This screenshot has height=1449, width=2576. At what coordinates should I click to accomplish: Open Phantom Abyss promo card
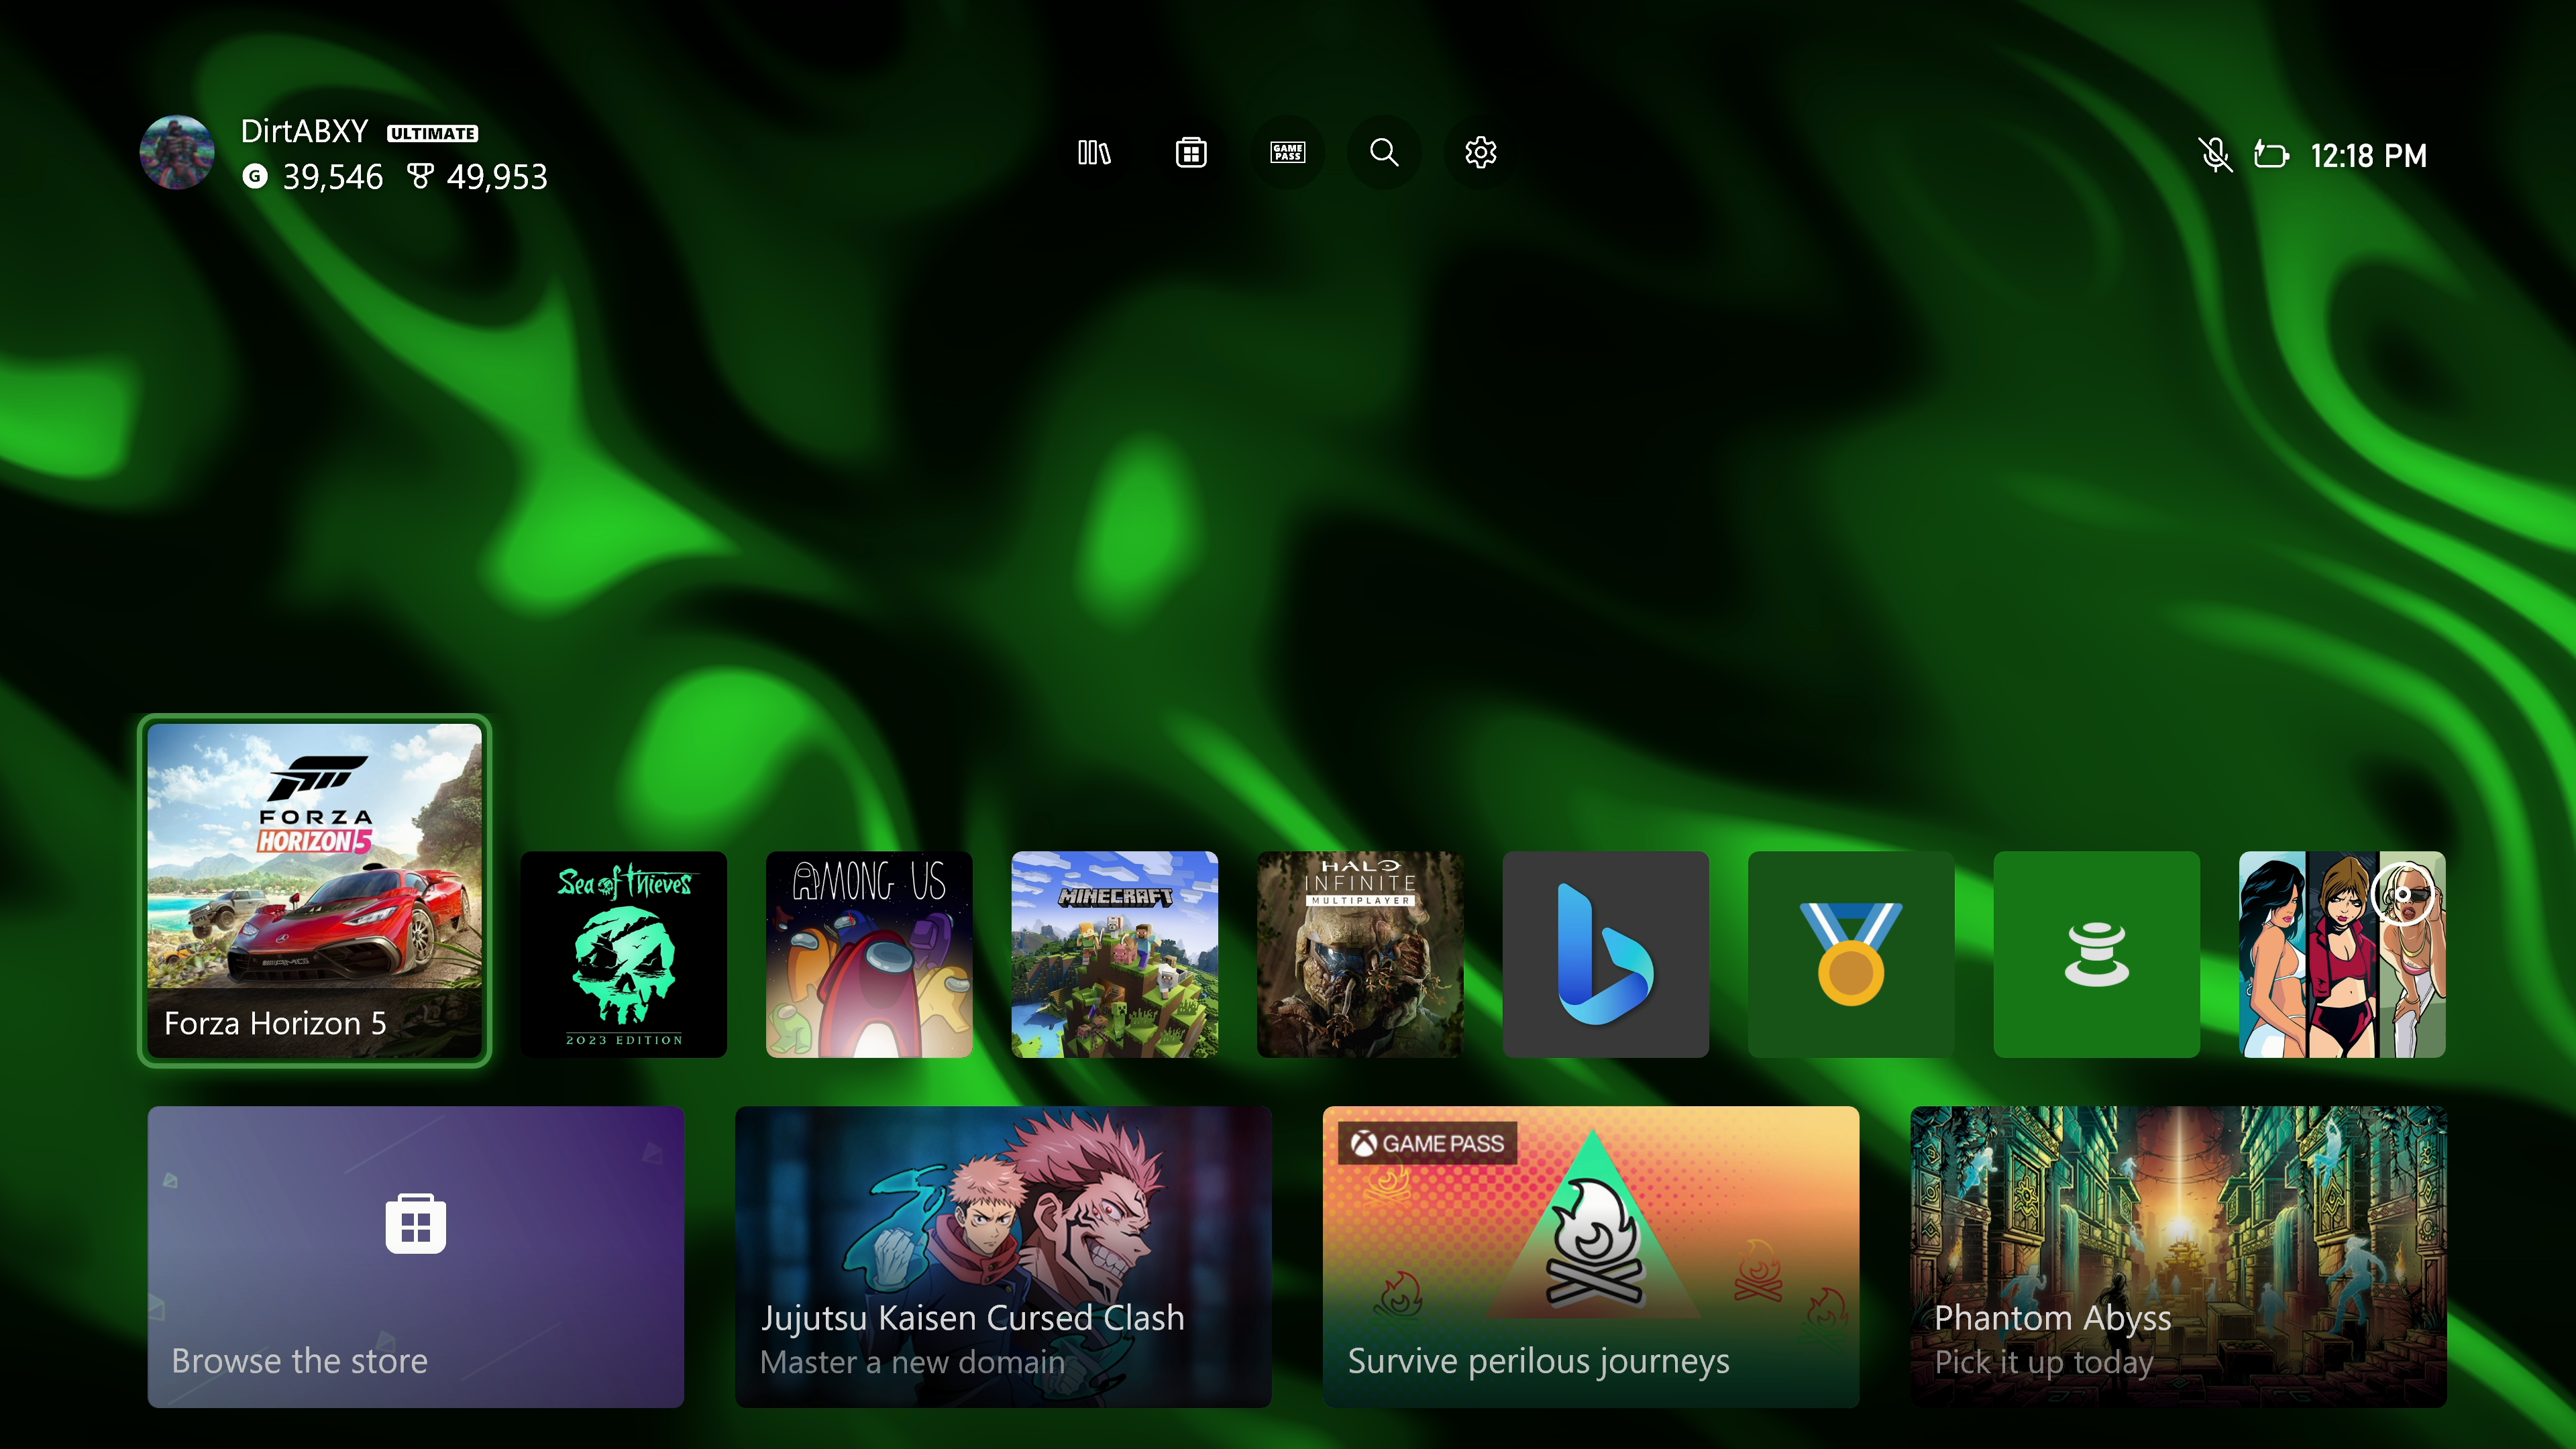2178,1256
